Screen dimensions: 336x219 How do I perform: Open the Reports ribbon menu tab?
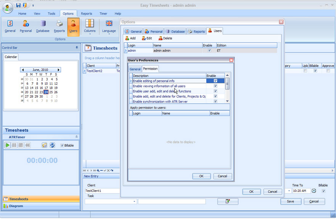[87, 13]
